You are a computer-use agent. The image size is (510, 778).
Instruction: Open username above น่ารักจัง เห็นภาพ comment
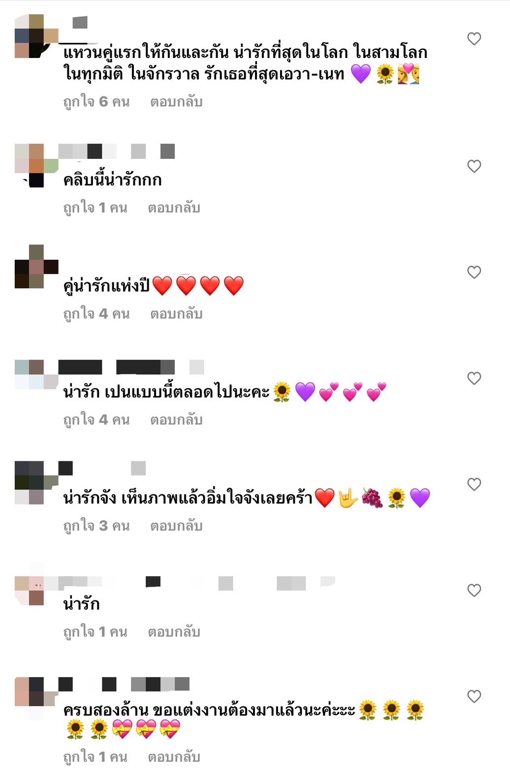(102, 468)
